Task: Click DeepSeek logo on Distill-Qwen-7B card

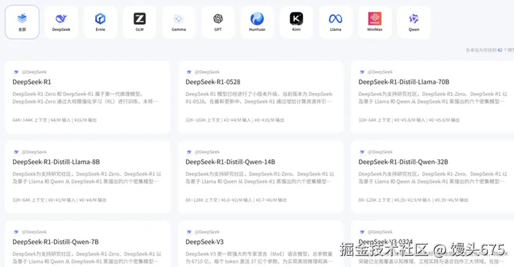Action: (x=16, y=232)
